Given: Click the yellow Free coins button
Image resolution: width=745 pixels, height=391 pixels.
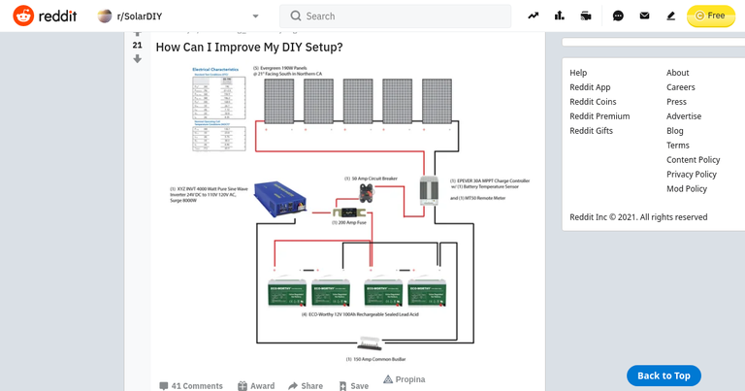Looking at the screenshot, I should pyautogui.click(x=711, y=16).
